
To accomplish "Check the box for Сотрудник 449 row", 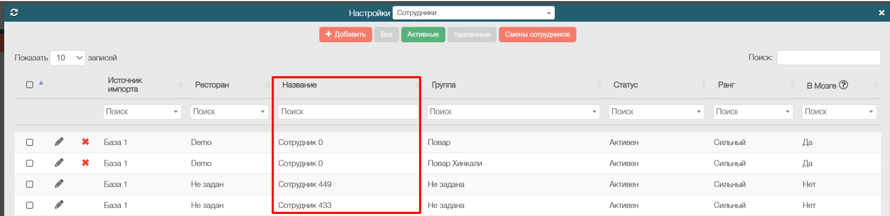I will tap(30, 184).
